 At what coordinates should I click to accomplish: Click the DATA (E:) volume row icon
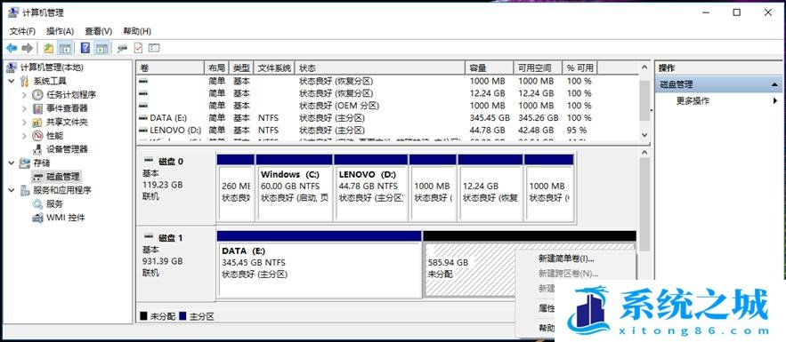pyautogui.click(x=142, y=118)
